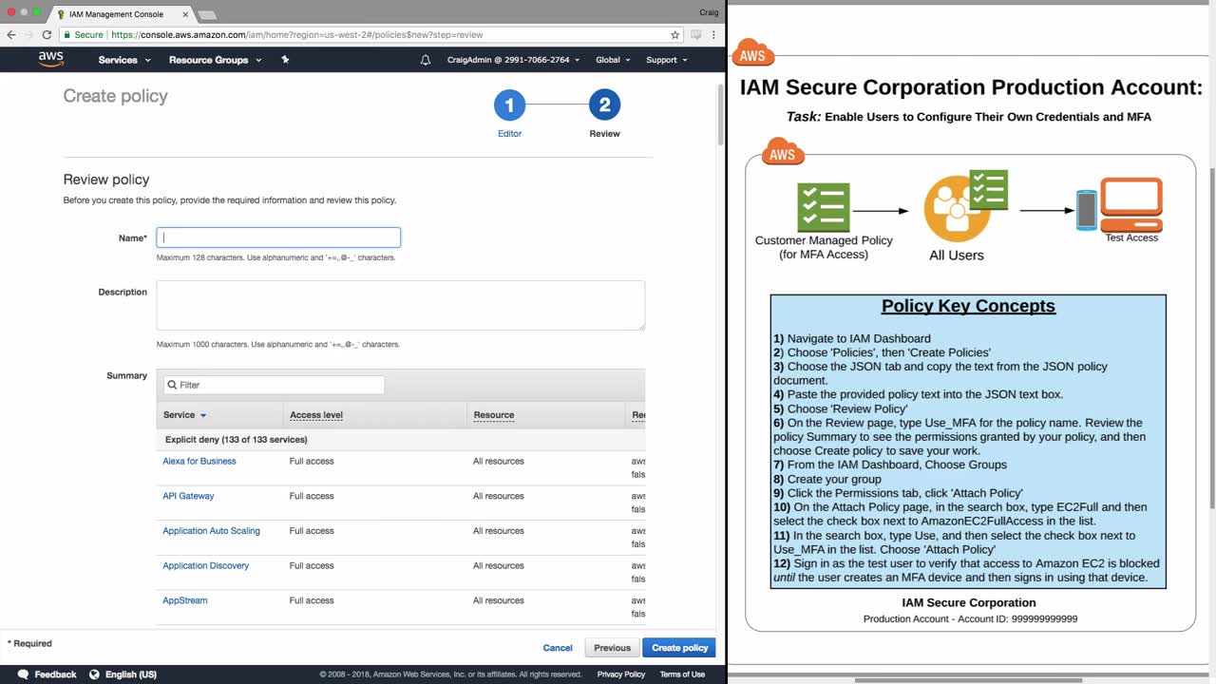Viewport: 1216px width, 684px height.
Task: Open the Terms of Use link
Action: coord(682,674)
